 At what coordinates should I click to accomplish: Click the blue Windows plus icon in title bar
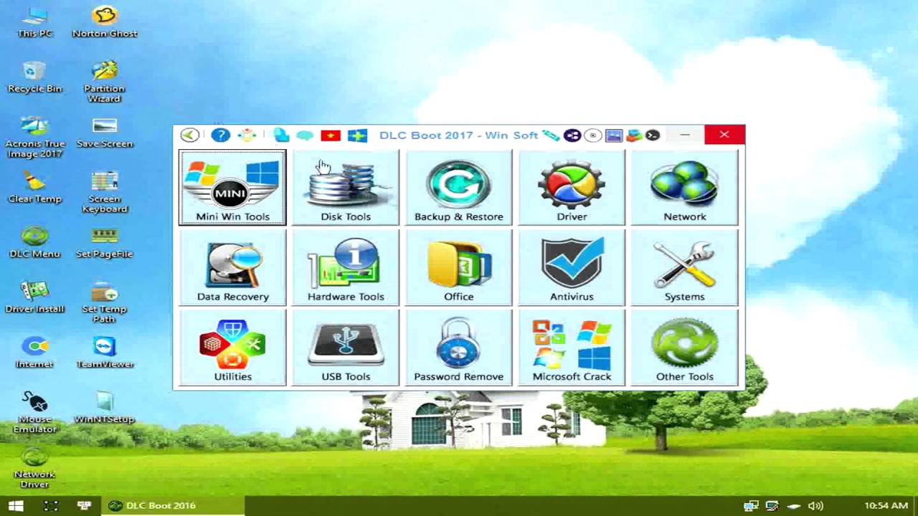[357, 135]
